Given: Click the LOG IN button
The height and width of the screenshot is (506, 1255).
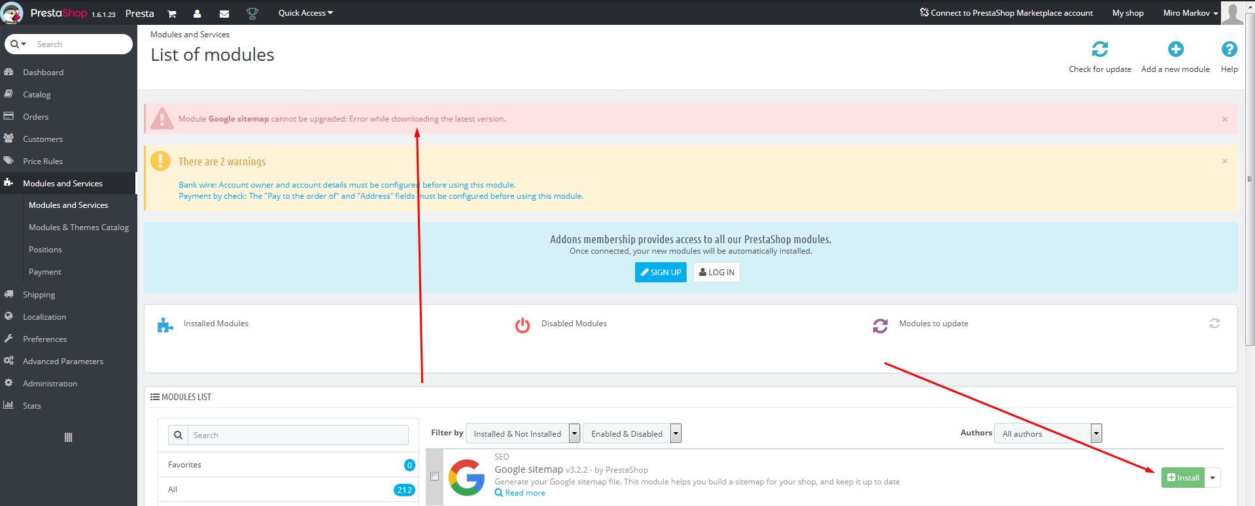Looking at the screenshot, I should [717, 273].
